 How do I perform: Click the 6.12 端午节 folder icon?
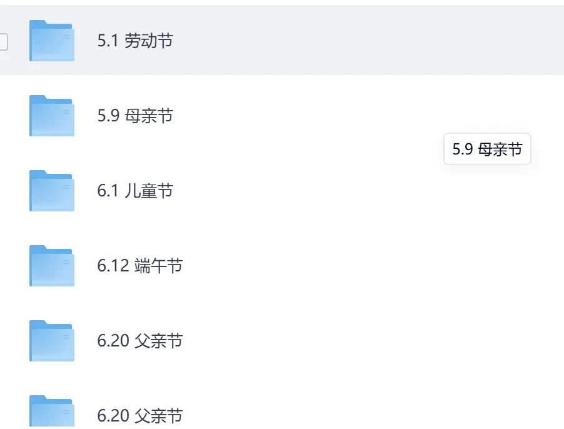52,266
